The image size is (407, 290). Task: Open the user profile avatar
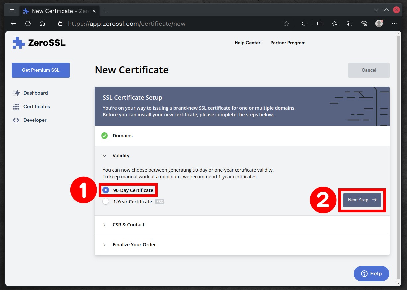pos(379,24)
